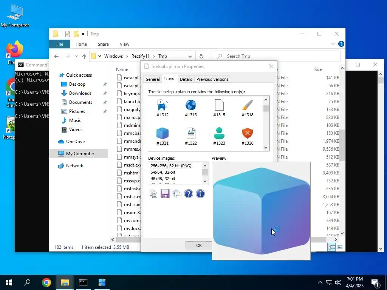The image size is (387, 290).
Task: Open Command Prompt from the taskbar
Action: tap(83, 282)
